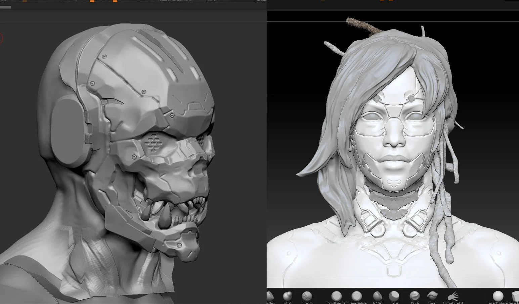Choose the TrimDynamic brush
519x304 pixels.
coord(336,297)
